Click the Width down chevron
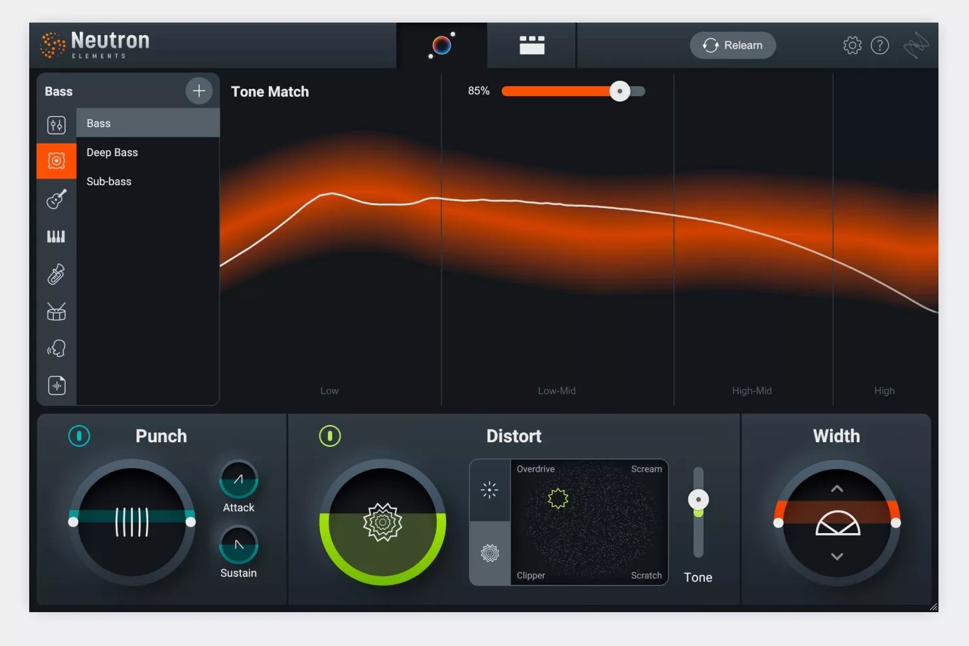Viewport: 969px width, 646px height. pos(837,556)
